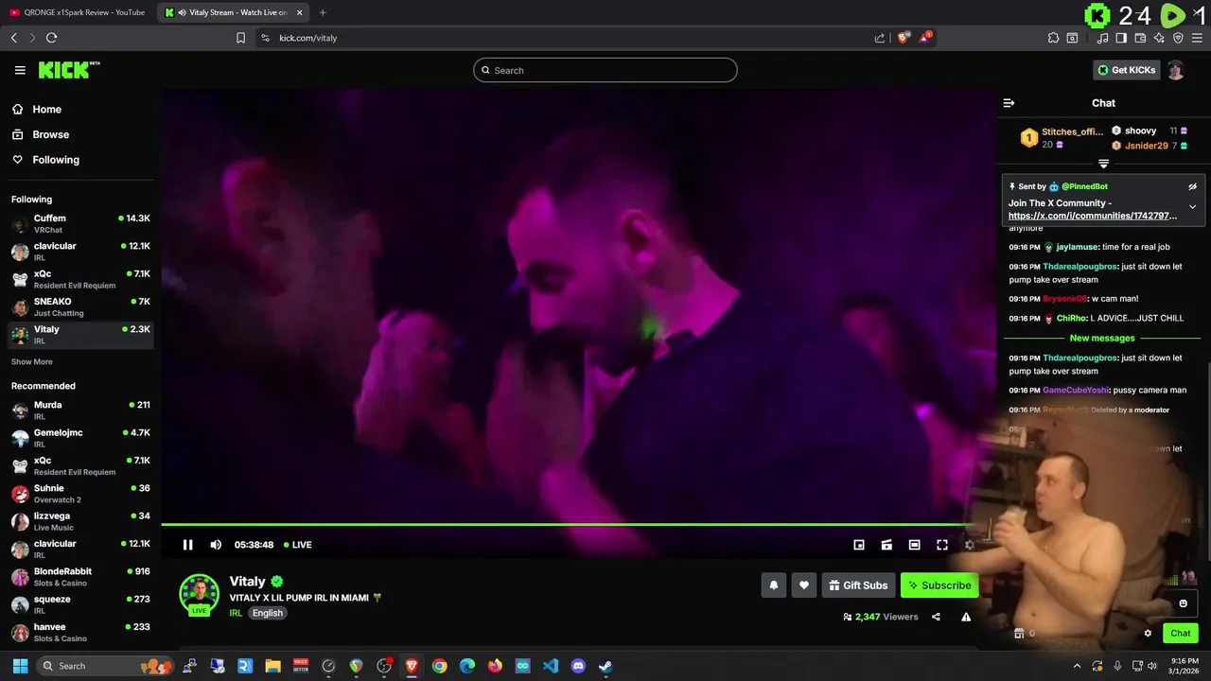Mute the stream volume speaker icon
Screen dimensions: 1211x681
pos(216,545)
